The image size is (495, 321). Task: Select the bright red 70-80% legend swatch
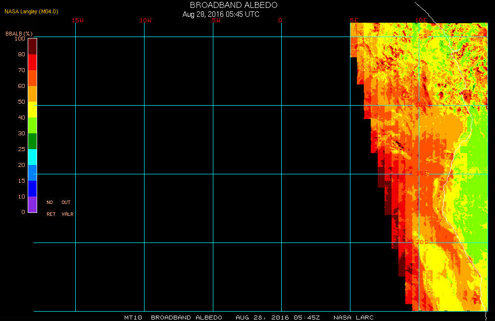tap(32, 62)
